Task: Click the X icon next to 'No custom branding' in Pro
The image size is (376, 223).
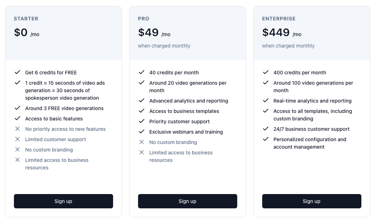Action: [142, 142]
